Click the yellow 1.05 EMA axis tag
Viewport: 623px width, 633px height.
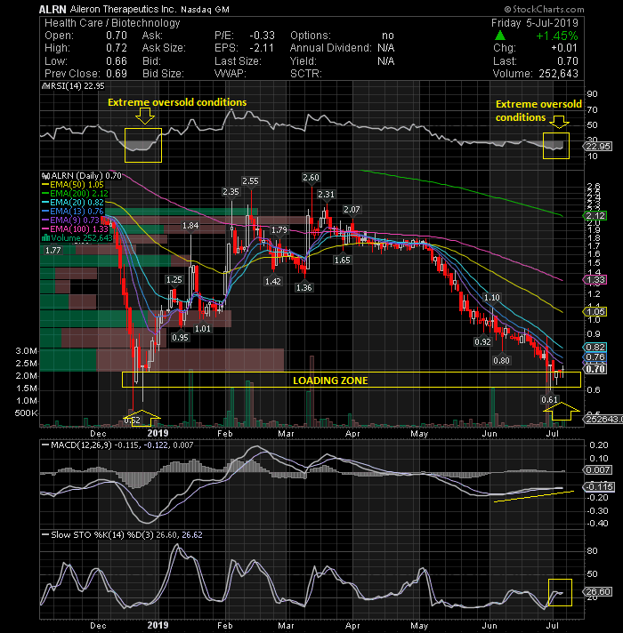[595, 312]
